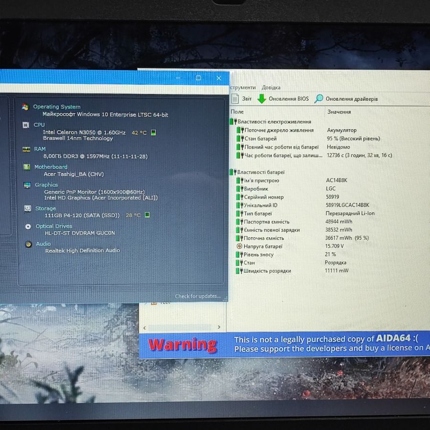Click the Звіт toolbar button
This screenshot has width=430, height=430.
click(x=241, y=99)
